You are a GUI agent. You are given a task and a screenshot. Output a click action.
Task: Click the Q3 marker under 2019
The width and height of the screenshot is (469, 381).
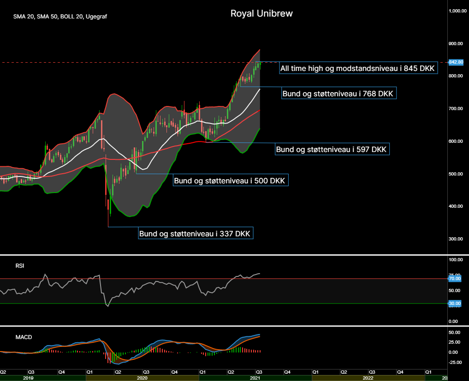click(x=31, y=372)
